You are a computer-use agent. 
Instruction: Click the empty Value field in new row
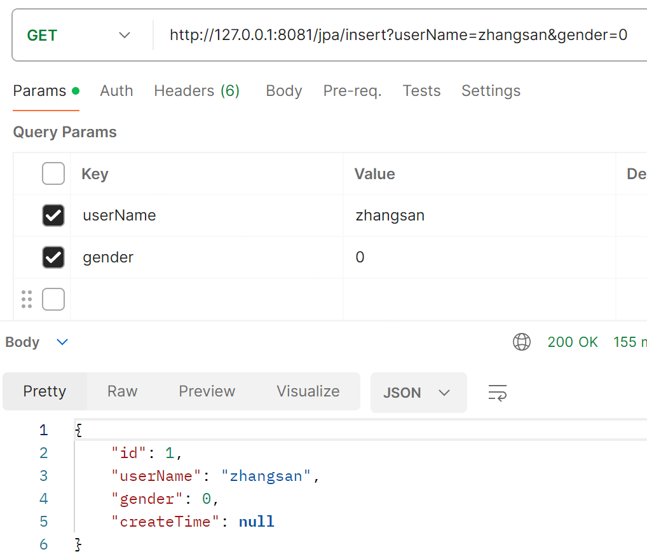pyautogui.click(x=479, y=299)
